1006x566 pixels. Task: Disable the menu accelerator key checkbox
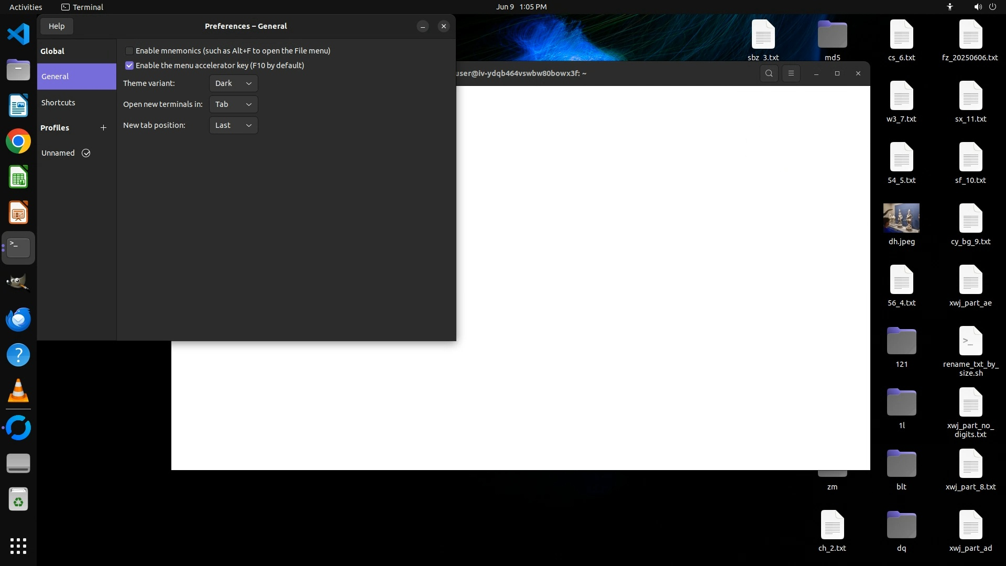point(129,66)
